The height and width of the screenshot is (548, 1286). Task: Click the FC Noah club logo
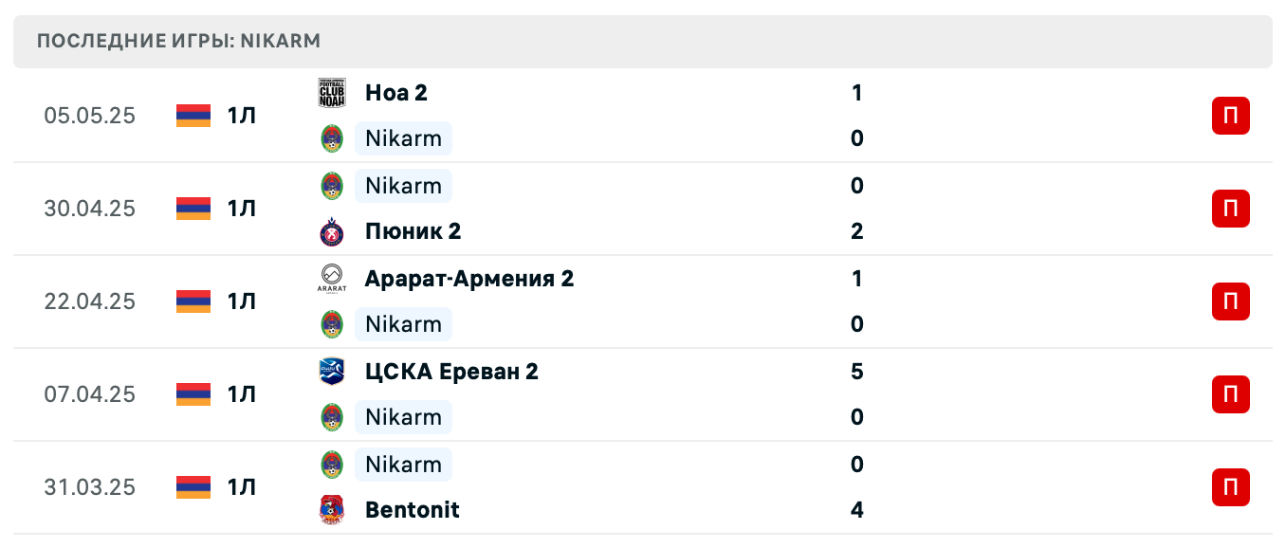[331, 93]
